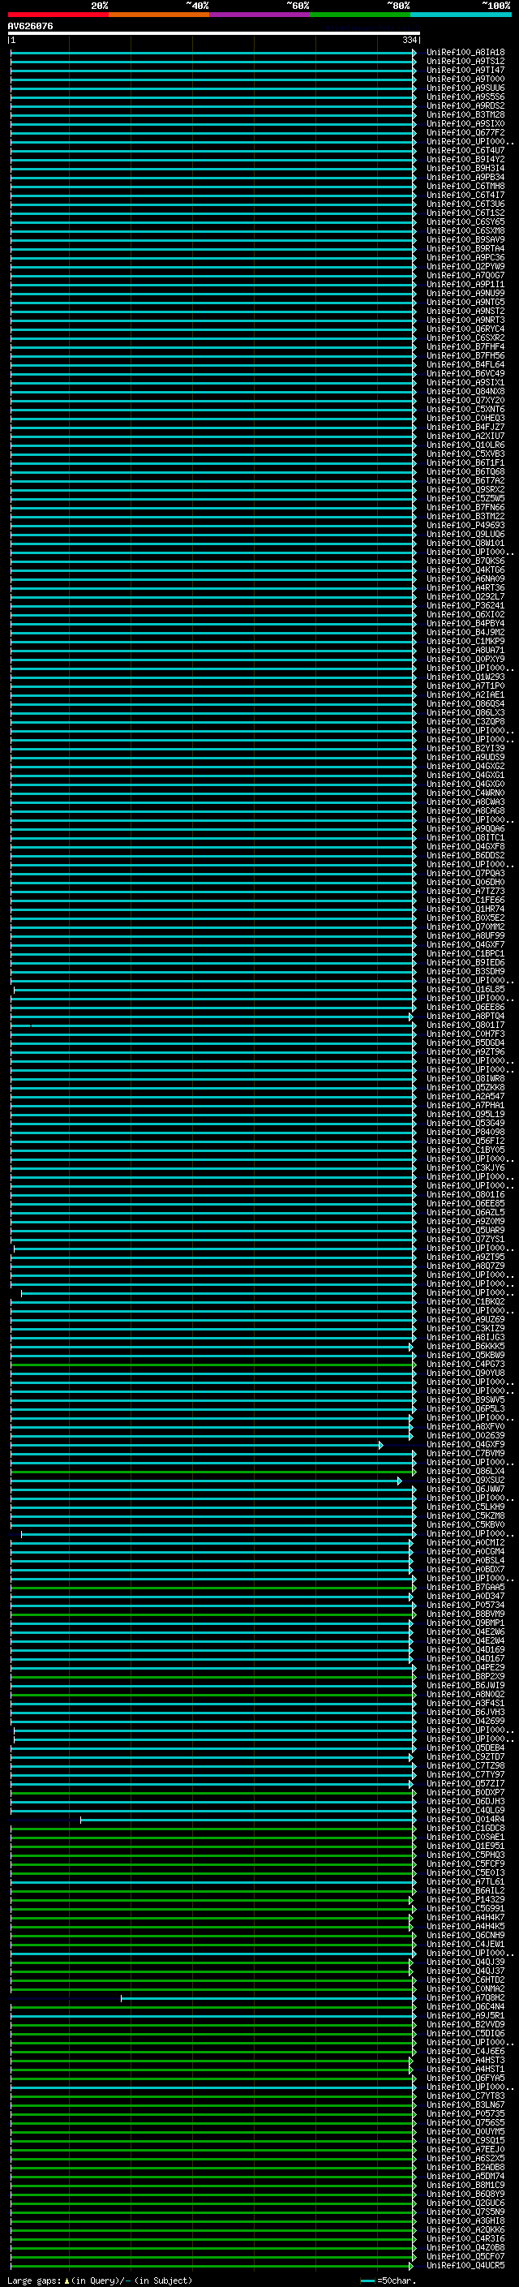The image size is (519, 2287).
Task: Click label UniRef100_P84098
Action: tap(465, 1132)
